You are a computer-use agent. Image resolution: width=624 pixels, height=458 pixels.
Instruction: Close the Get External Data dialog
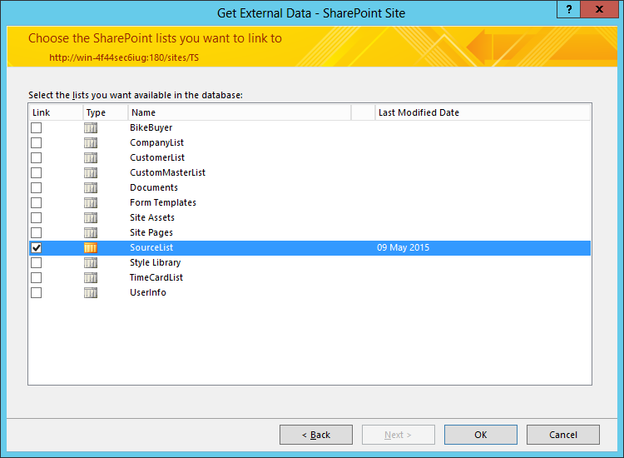(x=599, y=9)
